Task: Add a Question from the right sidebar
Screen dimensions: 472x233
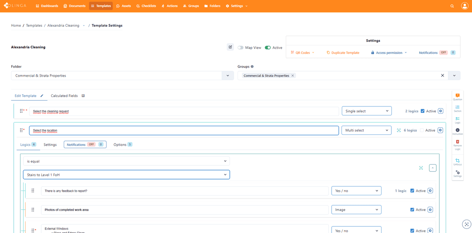Action: tap(457, 97)
